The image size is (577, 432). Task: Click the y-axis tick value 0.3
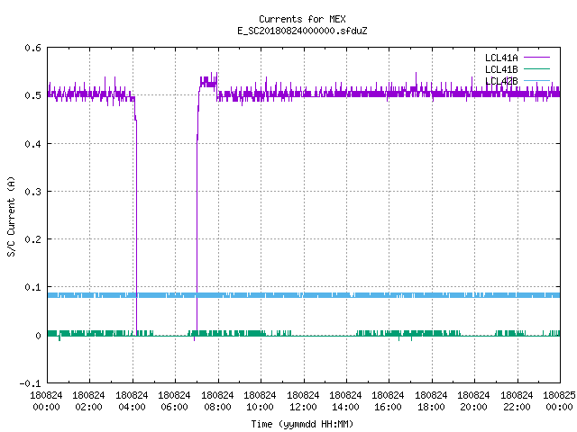click(x=32, y=192)
